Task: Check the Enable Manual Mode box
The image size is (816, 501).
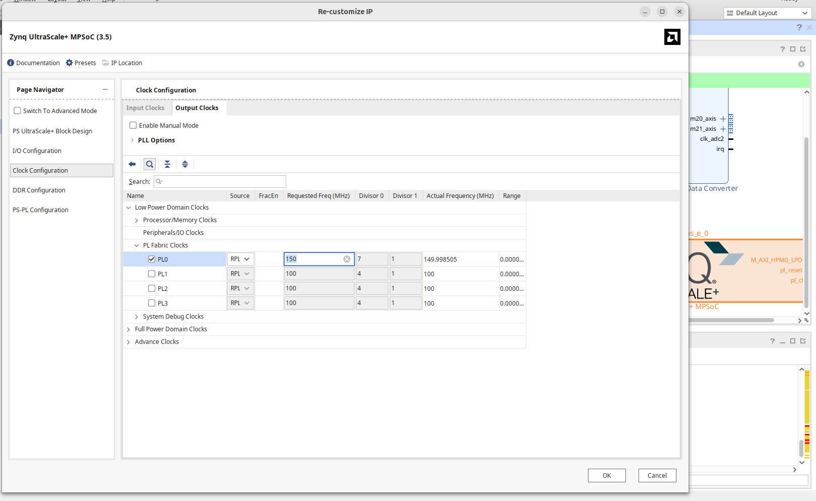Action: click(133, 125)
